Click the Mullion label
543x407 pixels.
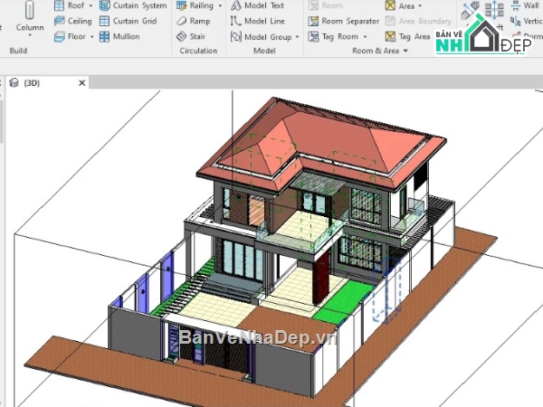tap(127, 36)
